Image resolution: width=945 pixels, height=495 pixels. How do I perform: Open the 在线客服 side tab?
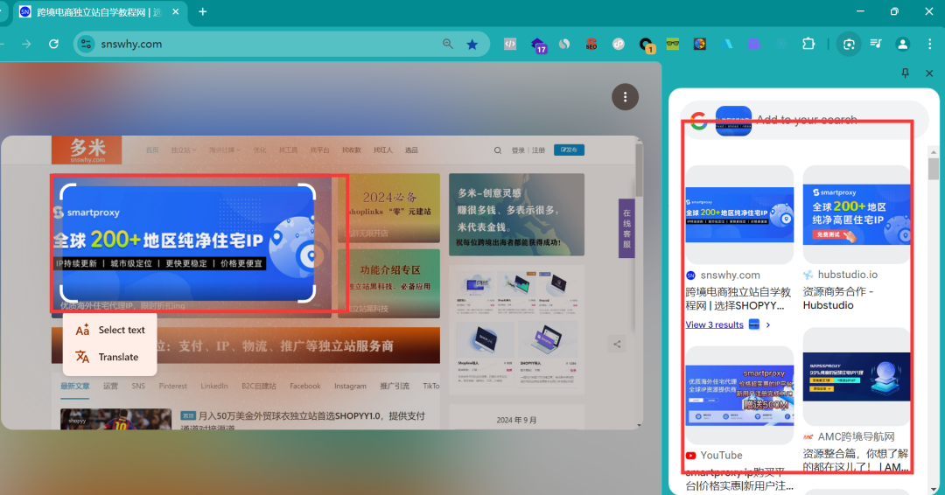[626, 228]
